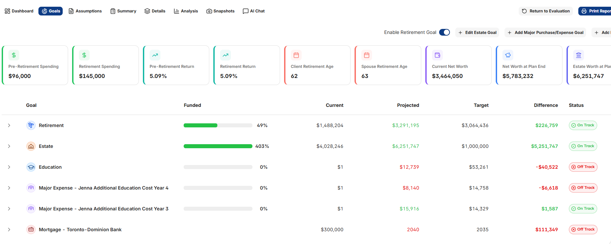
Task: Expand Jenna Additional Education Cost Year 3 row
Action: coord(9,209)
